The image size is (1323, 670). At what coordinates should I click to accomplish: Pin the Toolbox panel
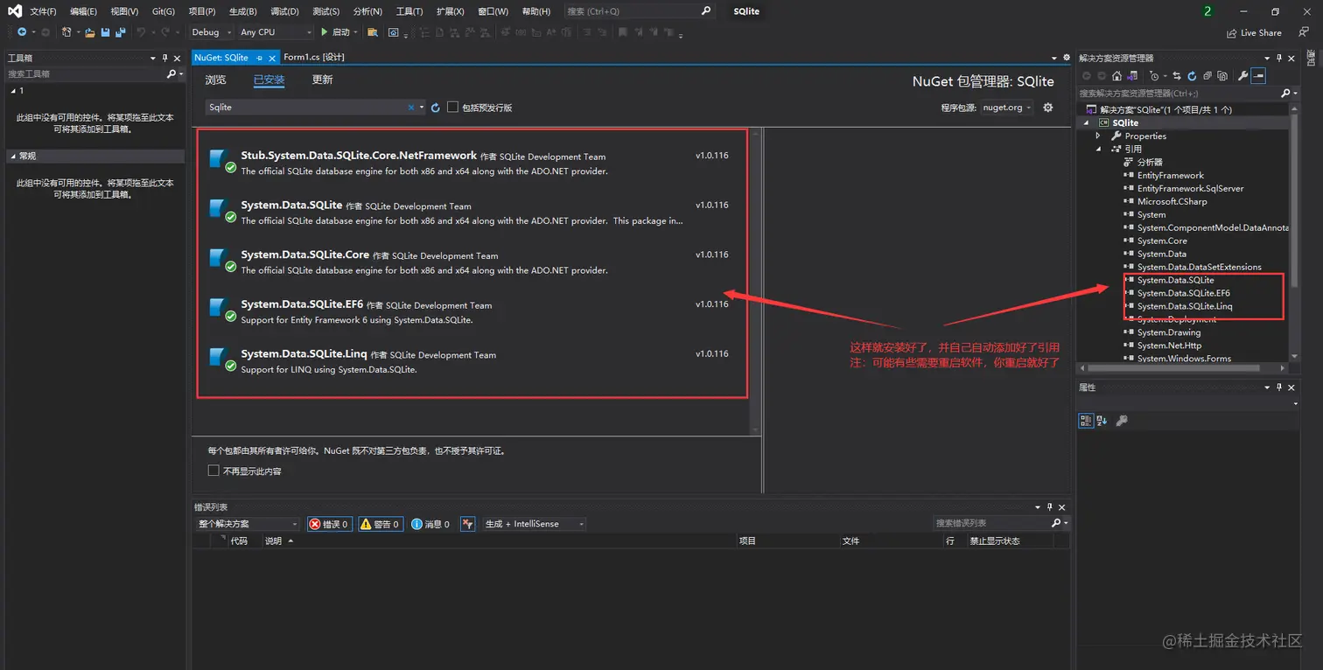pyautogui.click(x=164, y=59)
